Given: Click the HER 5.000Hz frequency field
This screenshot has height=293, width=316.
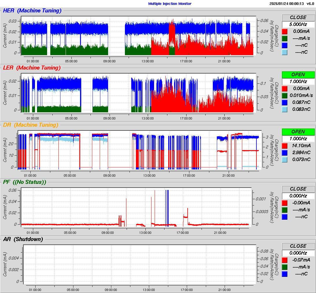Looking at the screenshot, I should [298, 25].
